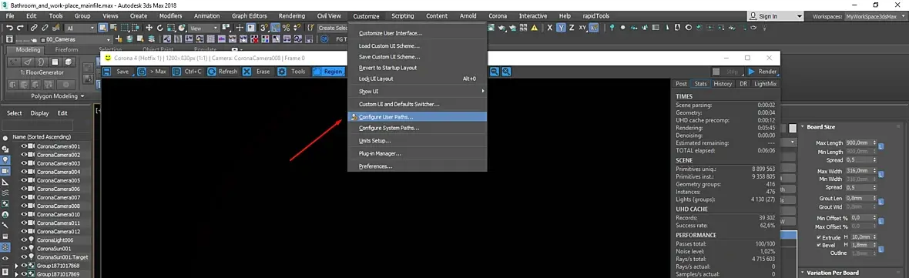The width and height of the screenshot is (909, 278).
Task: Click the Scene Explorer search field
Action: 38,125
